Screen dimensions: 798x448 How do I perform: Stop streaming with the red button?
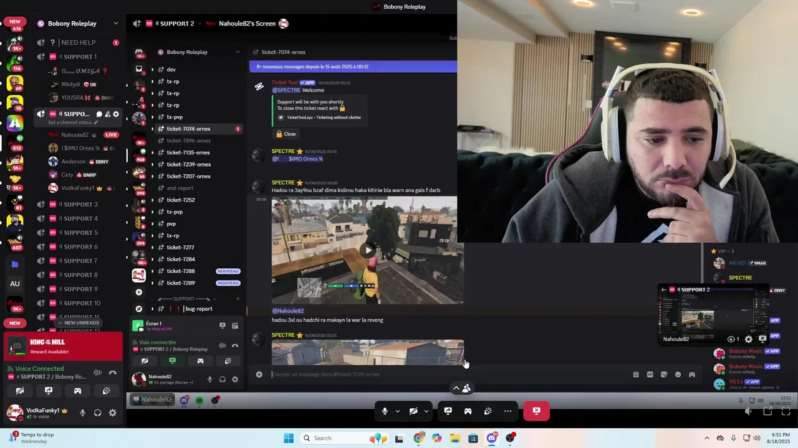536,411
